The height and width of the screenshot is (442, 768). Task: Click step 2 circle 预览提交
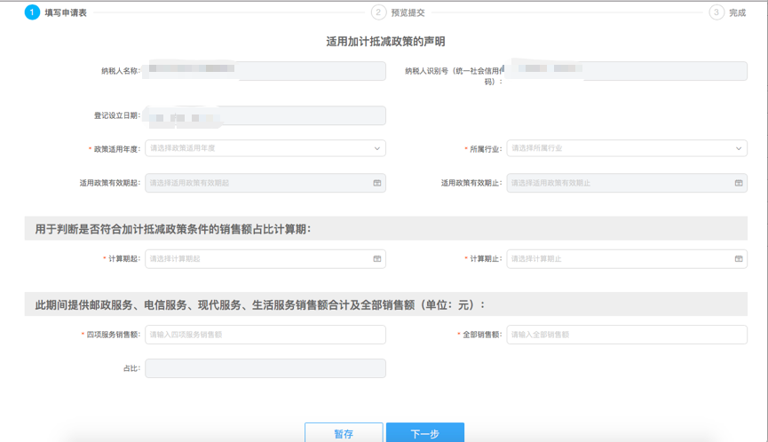pyautogui.click(x=379, y=12)
